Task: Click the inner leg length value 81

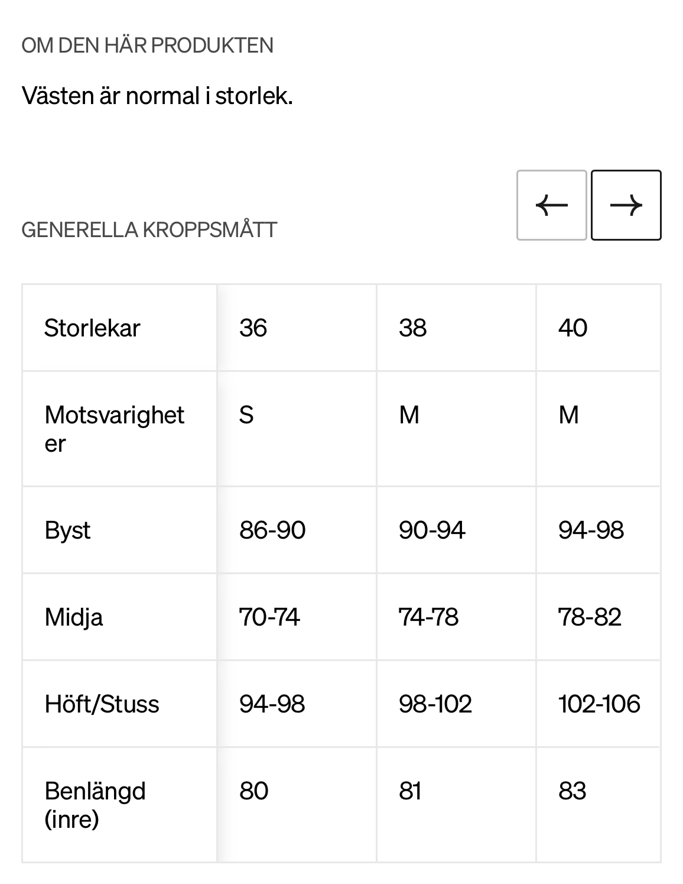Action: [410, 791]
